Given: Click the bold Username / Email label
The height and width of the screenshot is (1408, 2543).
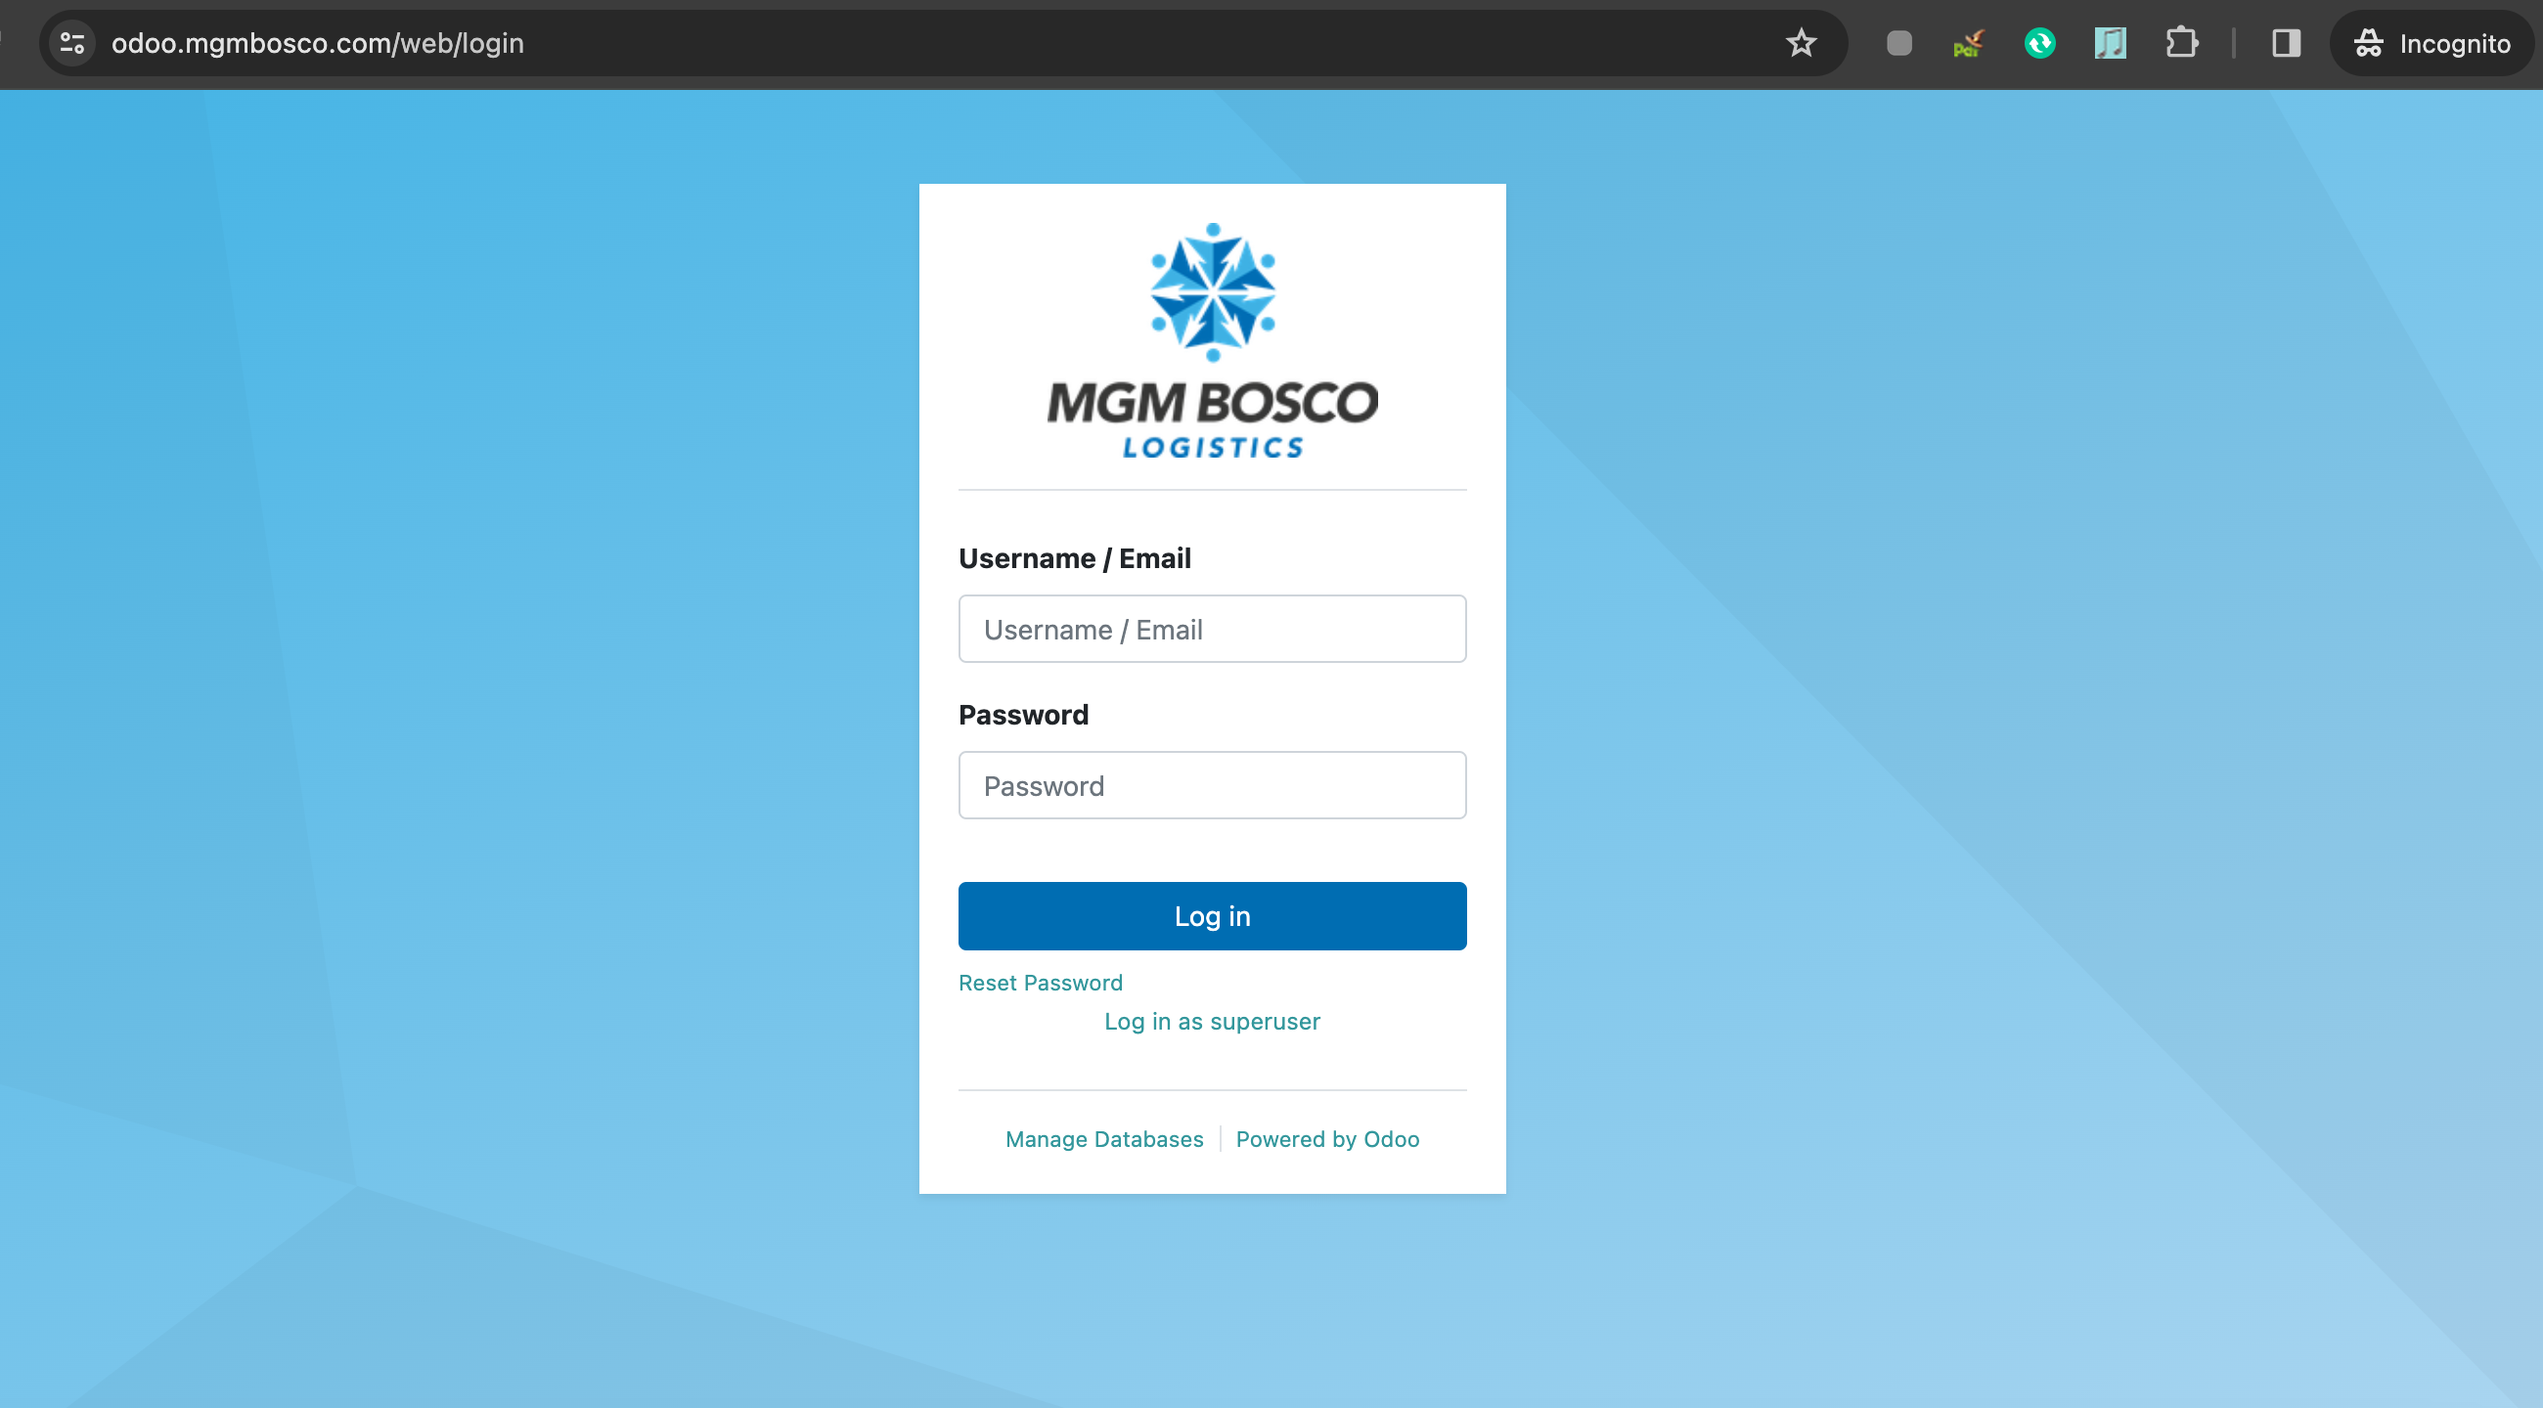Looking at the screenshot, I should (1074, 558).
